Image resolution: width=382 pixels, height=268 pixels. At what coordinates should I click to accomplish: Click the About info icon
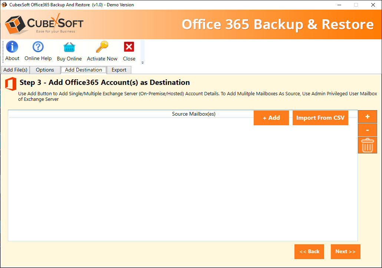pyautogui.click(x=12, y=47)
